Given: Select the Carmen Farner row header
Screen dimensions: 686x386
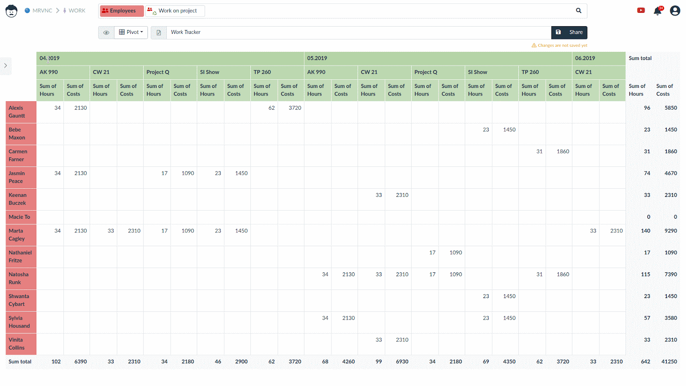Looking at the screenshot, I should [x=21, y=156].
